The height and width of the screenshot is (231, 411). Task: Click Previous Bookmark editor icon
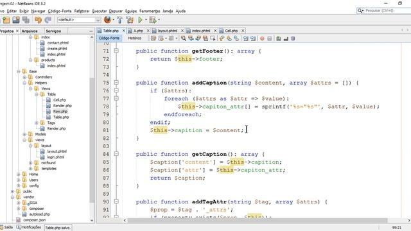222,38
